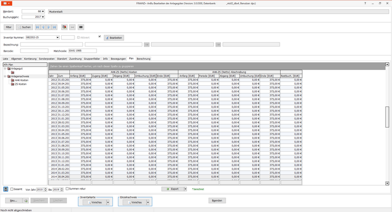Image resolution: width=392 pixels, height=212 pixels.
Task: Click the barcode toolbar icon
Action: [x=81, y=27]
